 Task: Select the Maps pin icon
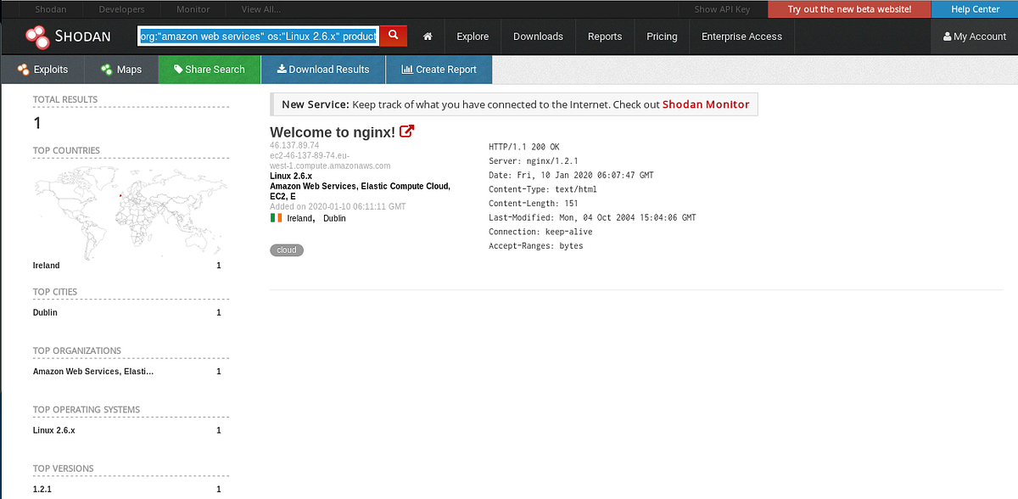106,69
